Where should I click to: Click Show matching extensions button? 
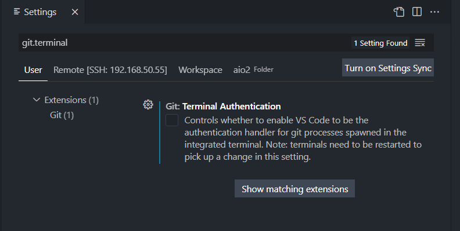tap(295, 189)
